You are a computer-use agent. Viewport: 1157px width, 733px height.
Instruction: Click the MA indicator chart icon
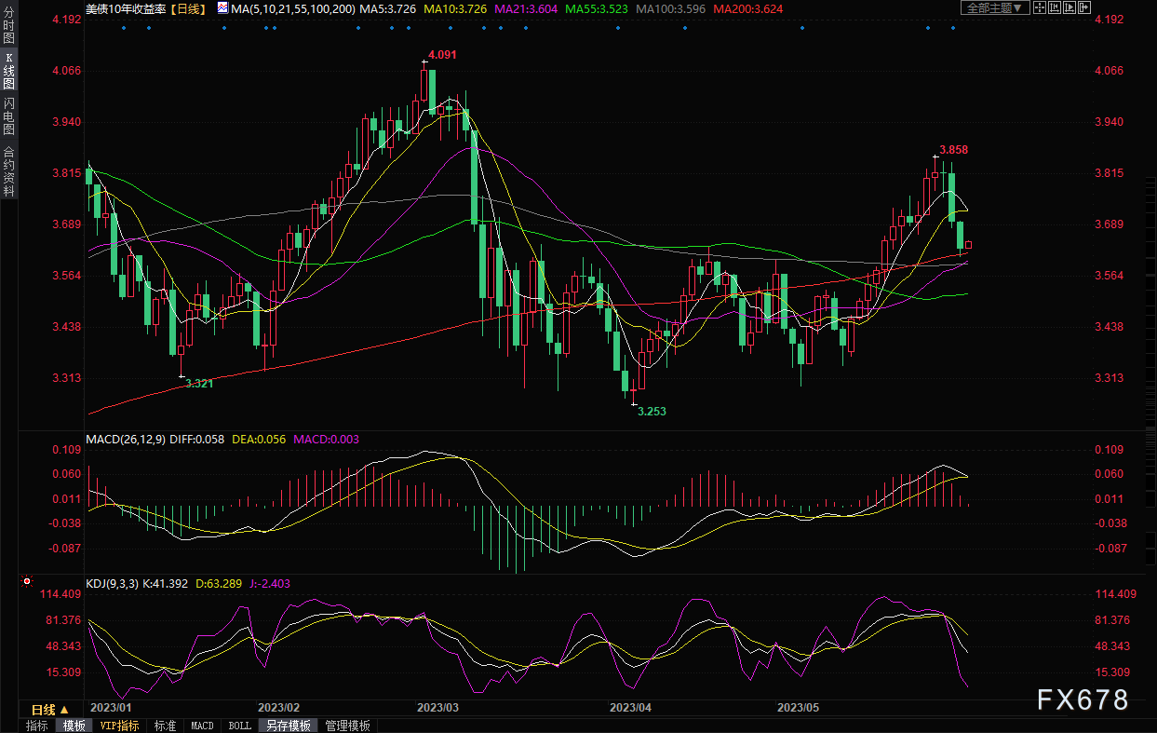[221, 7]
